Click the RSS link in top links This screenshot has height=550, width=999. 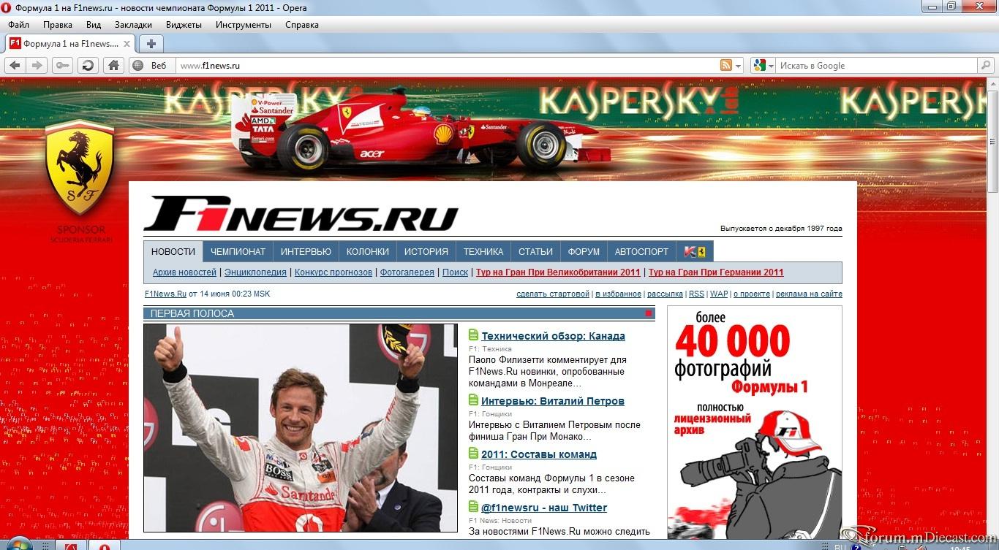(696, 294)
